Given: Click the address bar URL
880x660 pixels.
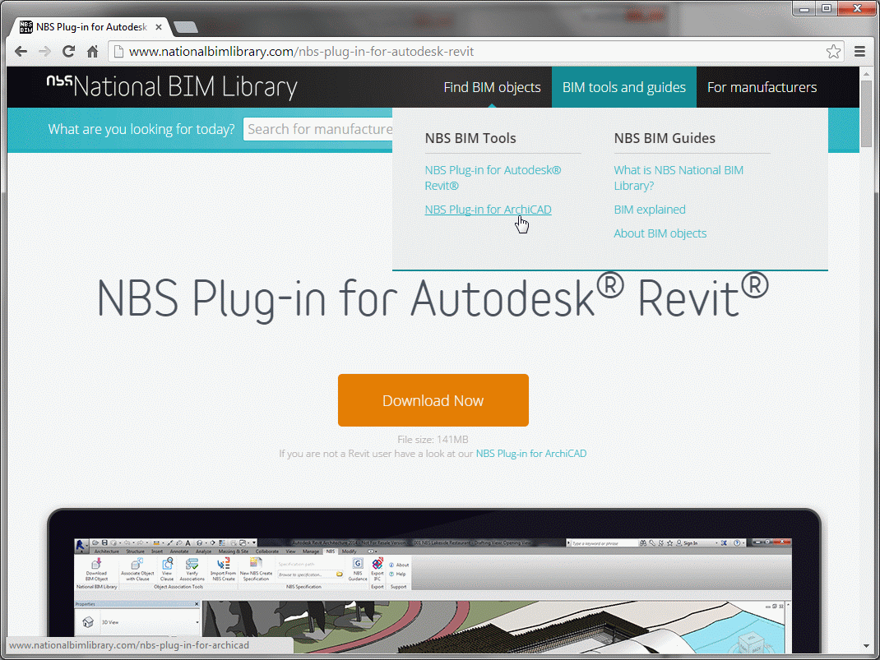Looking at the screenshot, I should coord(301,52).
